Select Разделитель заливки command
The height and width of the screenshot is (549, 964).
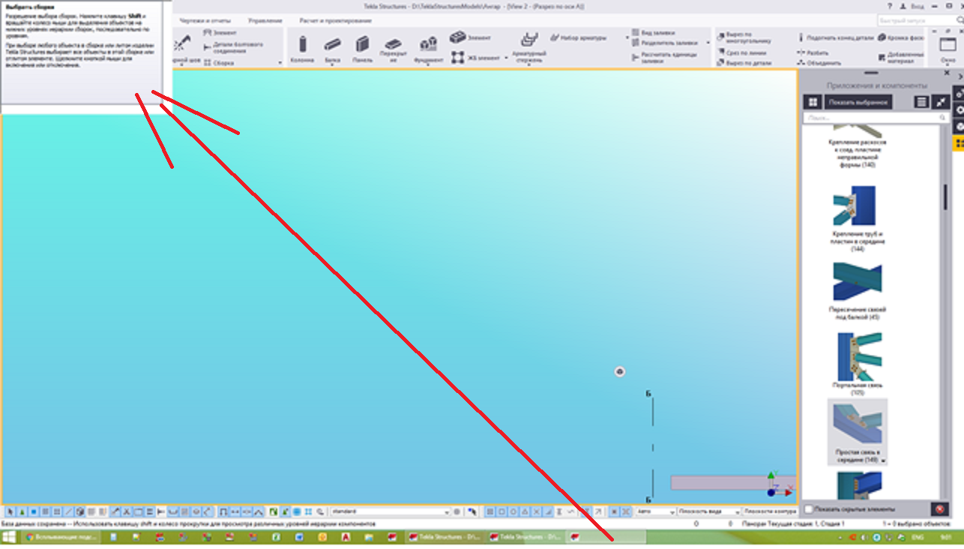point(664,43)
